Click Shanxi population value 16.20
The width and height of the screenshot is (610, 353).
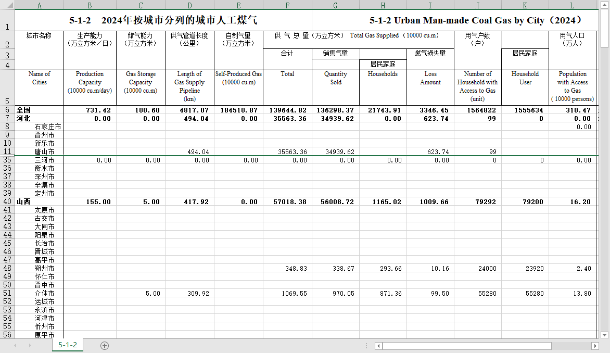click(572, 201)
